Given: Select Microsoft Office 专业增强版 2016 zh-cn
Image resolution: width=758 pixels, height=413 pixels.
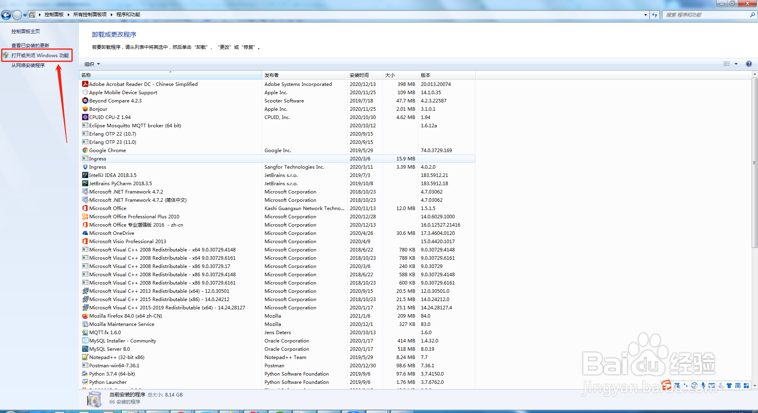Looking at the screenshot, I should pos(278,225).
